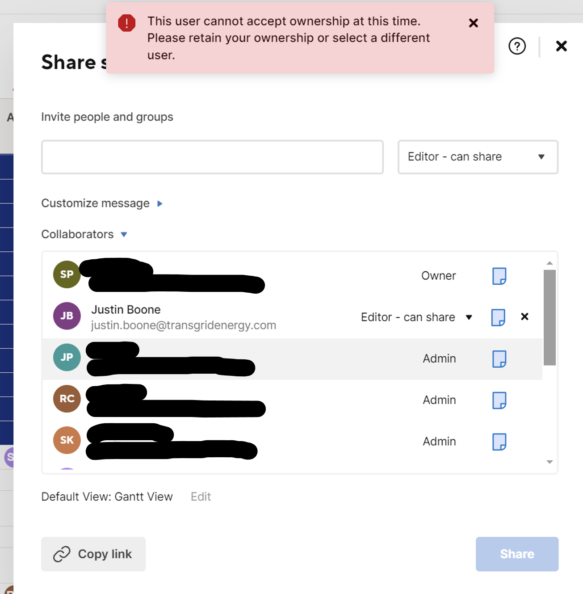Click the Admin label in the JP row
This screenshot has height=594, width=583.
[440, 358]
